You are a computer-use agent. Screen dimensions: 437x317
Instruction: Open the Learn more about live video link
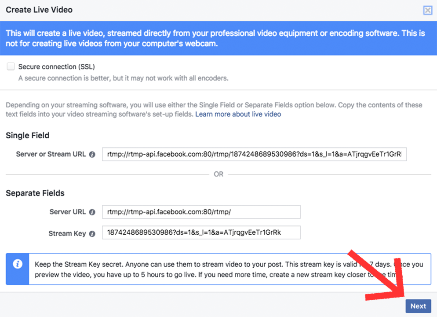coord(238,114)
